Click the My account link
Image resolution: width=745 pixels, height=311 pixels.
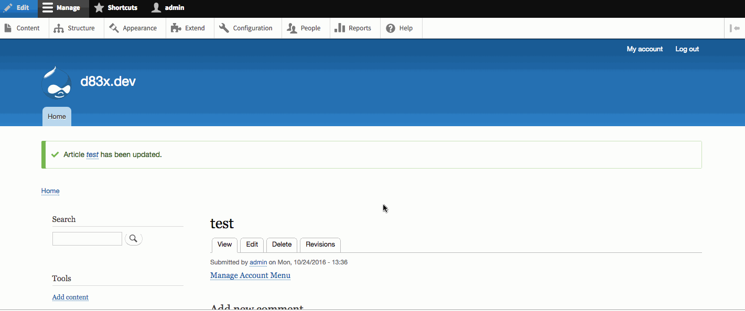[x=645, y=49]
